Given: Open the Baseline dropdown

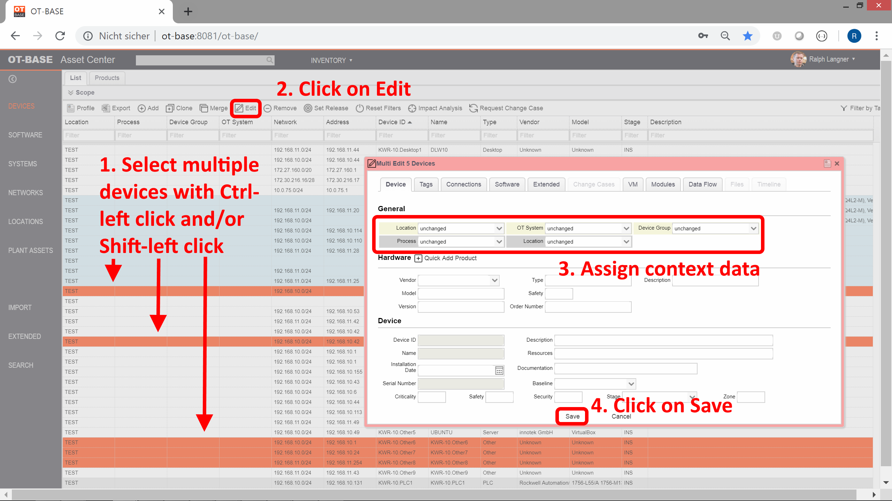Looking at the screenshot, I should [x=595, y=384].
